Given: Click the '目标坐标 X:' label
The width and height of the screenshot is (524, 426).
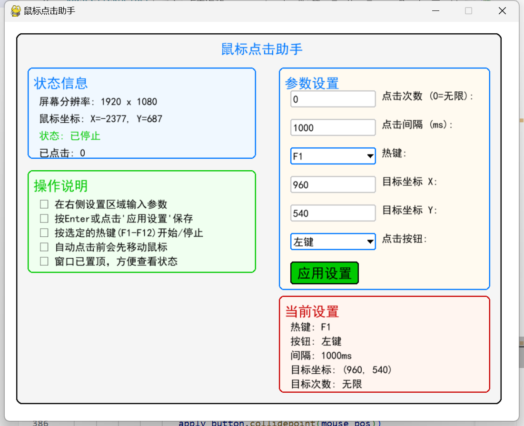Looking at the screenshot, I should (x=410, y=182).
